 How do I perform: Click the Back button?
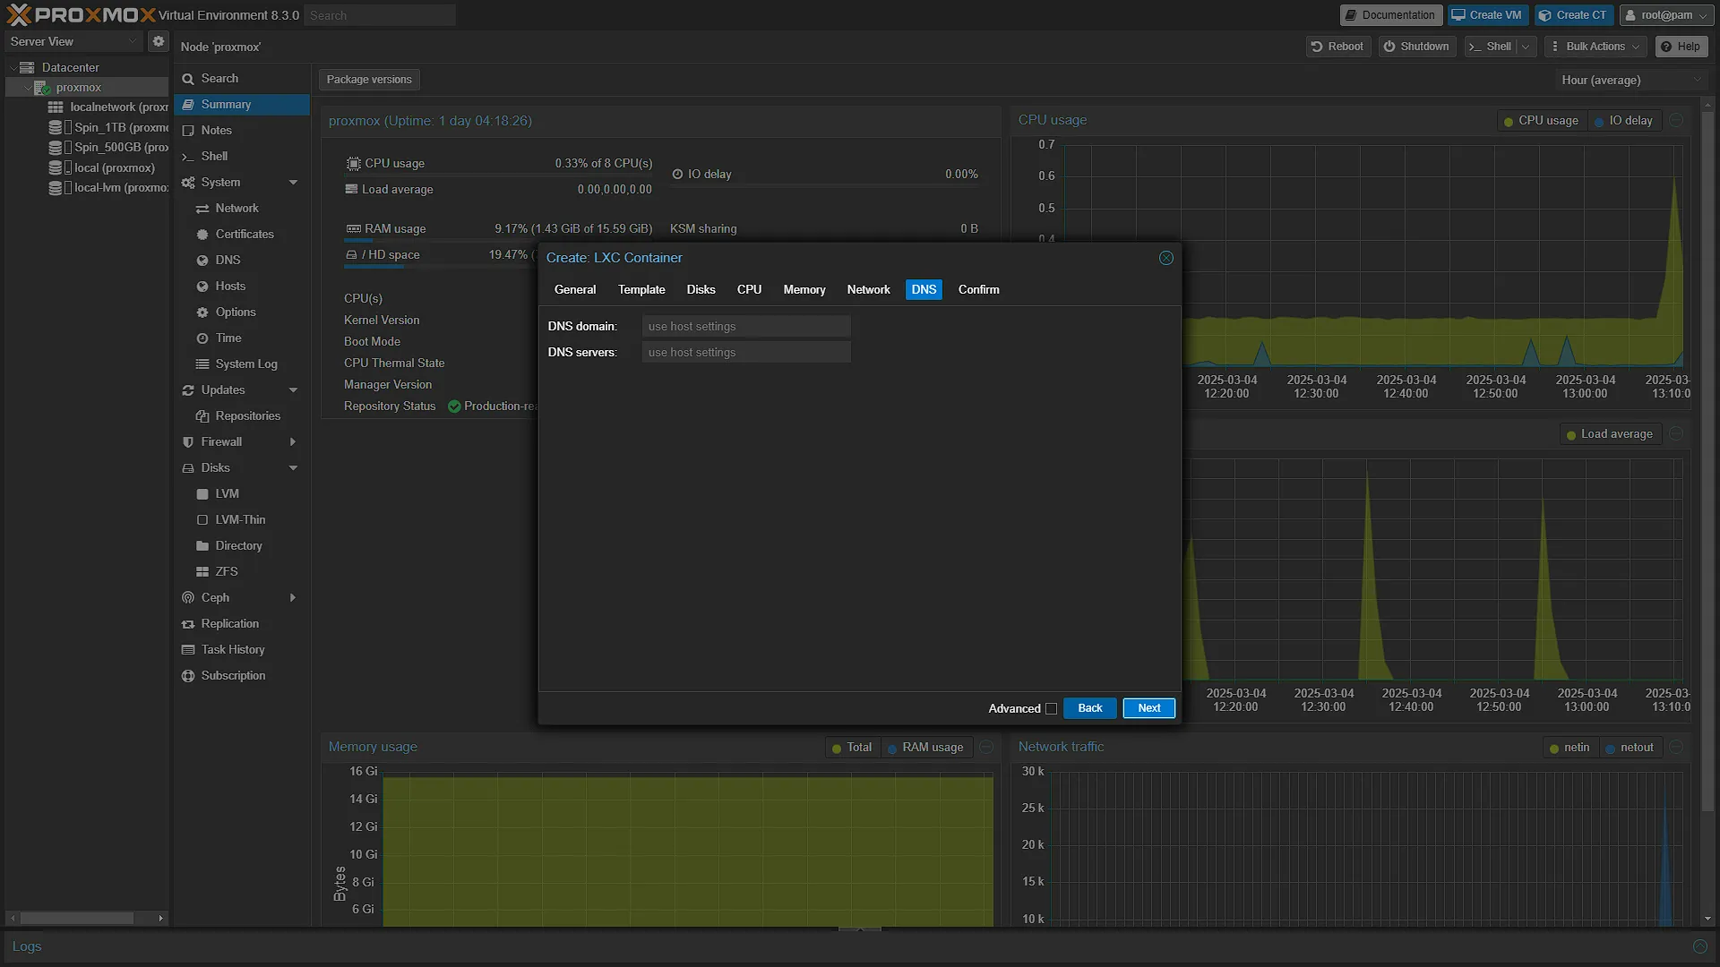[1089, 708]
